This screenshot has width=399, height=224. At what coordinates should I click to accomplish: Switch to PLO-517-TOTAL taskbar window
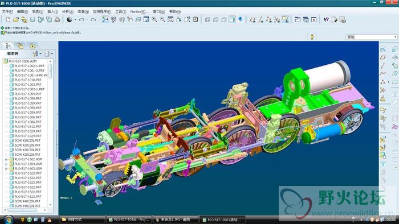[x=129, y=219]
